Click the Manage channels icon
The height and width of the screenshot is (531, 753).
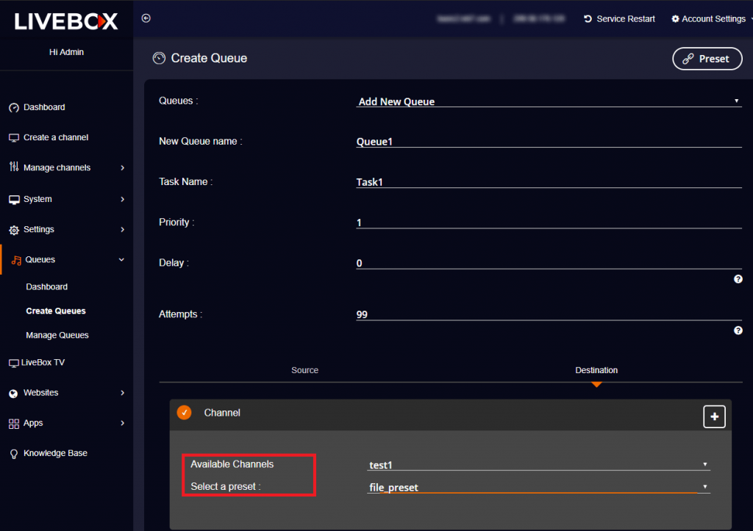click(14, 167)
